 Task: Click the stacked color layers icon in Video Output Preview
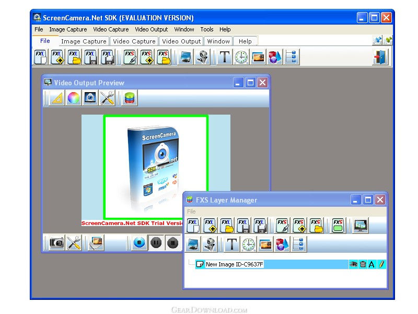click(130, 98)
